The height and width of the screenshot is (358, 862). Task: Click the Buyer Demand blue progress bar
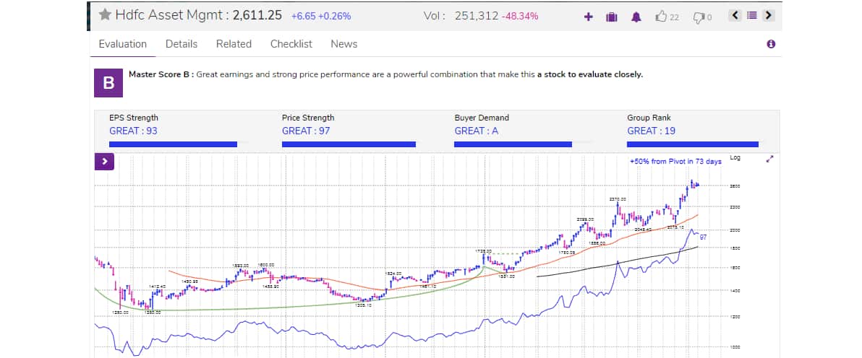pyautogui.click(x=513, y=144)
